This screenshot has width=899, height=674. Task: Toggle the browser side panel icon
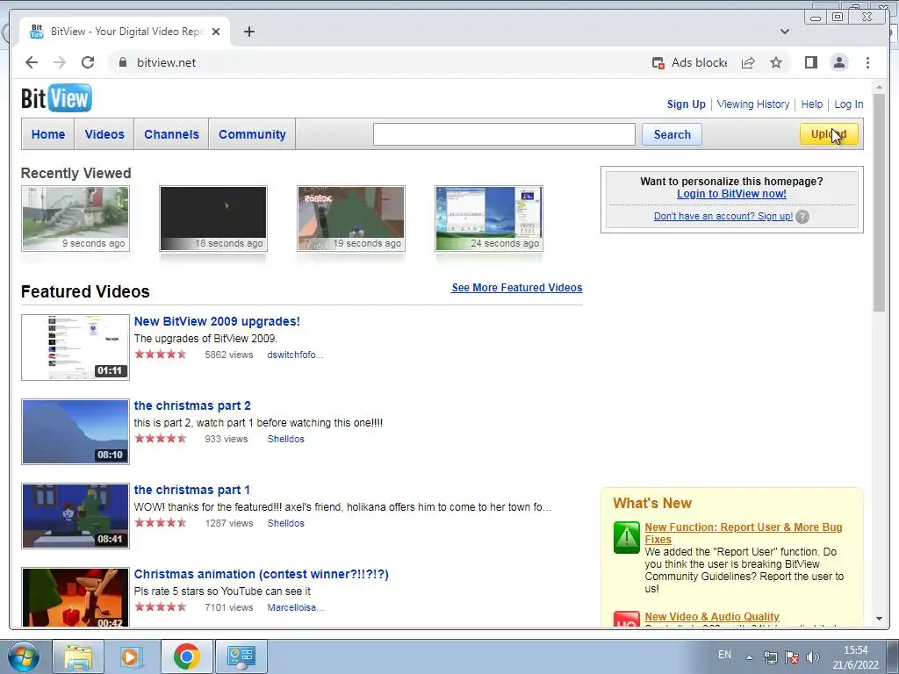[810, 62]
